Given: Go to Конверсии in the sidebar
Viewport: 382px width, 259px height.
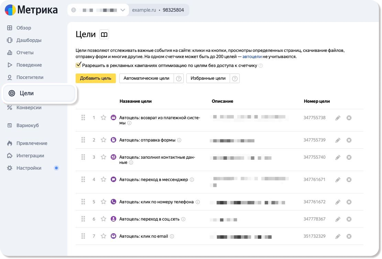Looking at the screenshot, I should pos(29,108).
